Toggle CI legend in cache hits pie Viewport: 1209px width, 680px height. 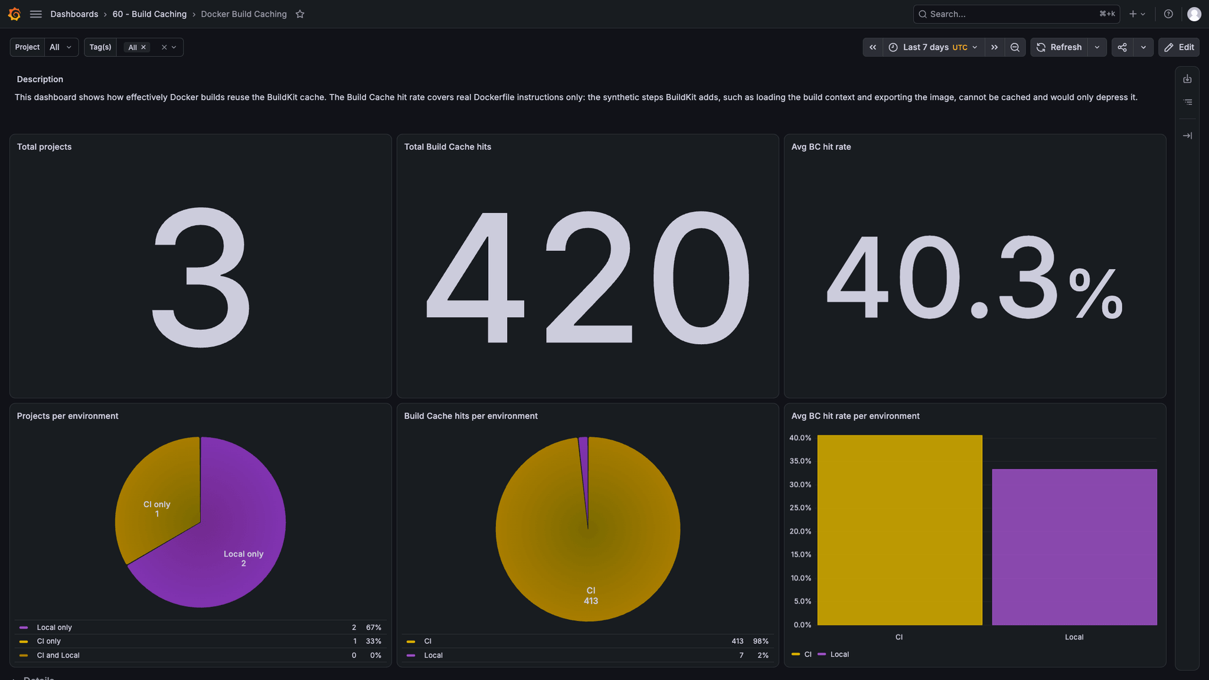click(x=428, y=641)
